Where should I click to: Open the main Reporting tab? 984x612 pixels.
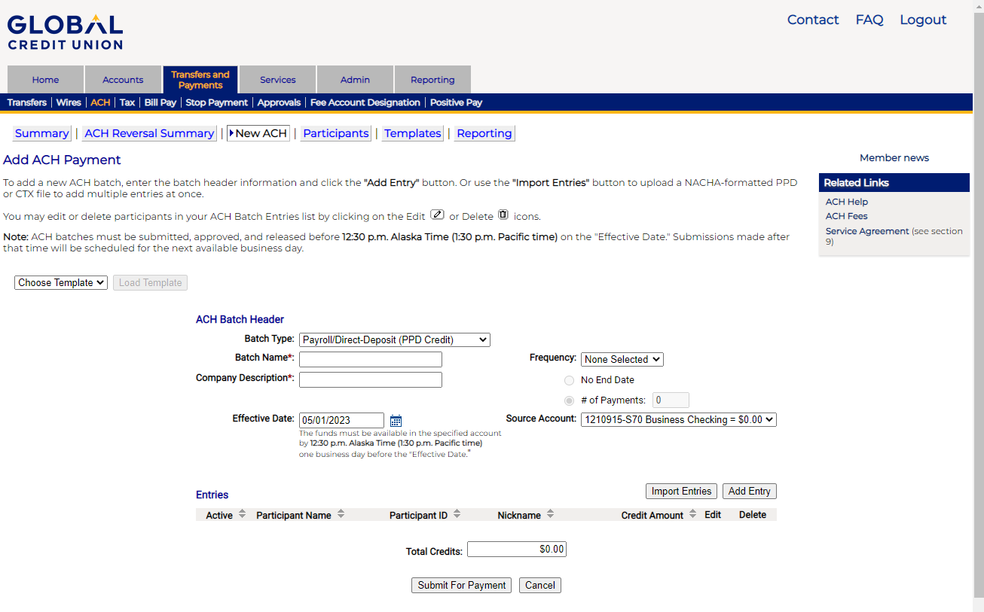click(x=432, y=80)
